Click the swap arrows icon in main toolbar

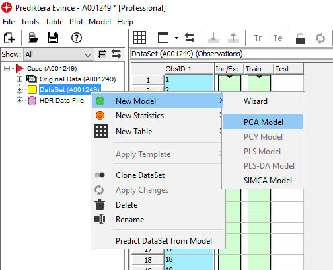[190, 38]
